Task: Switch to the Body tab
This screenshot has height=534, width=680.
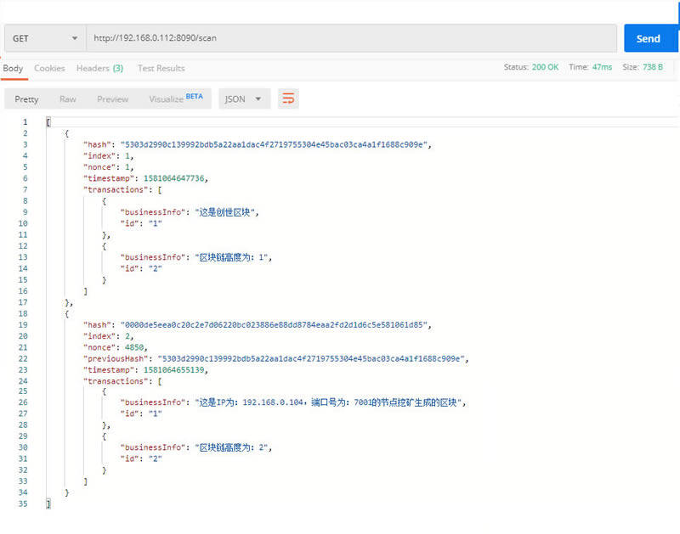Action: coord(13,68)
